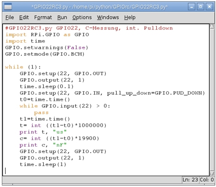Open the Options menu
Image resolution: width=216 pixels, height=187 pixels.
tap(82, 17)
